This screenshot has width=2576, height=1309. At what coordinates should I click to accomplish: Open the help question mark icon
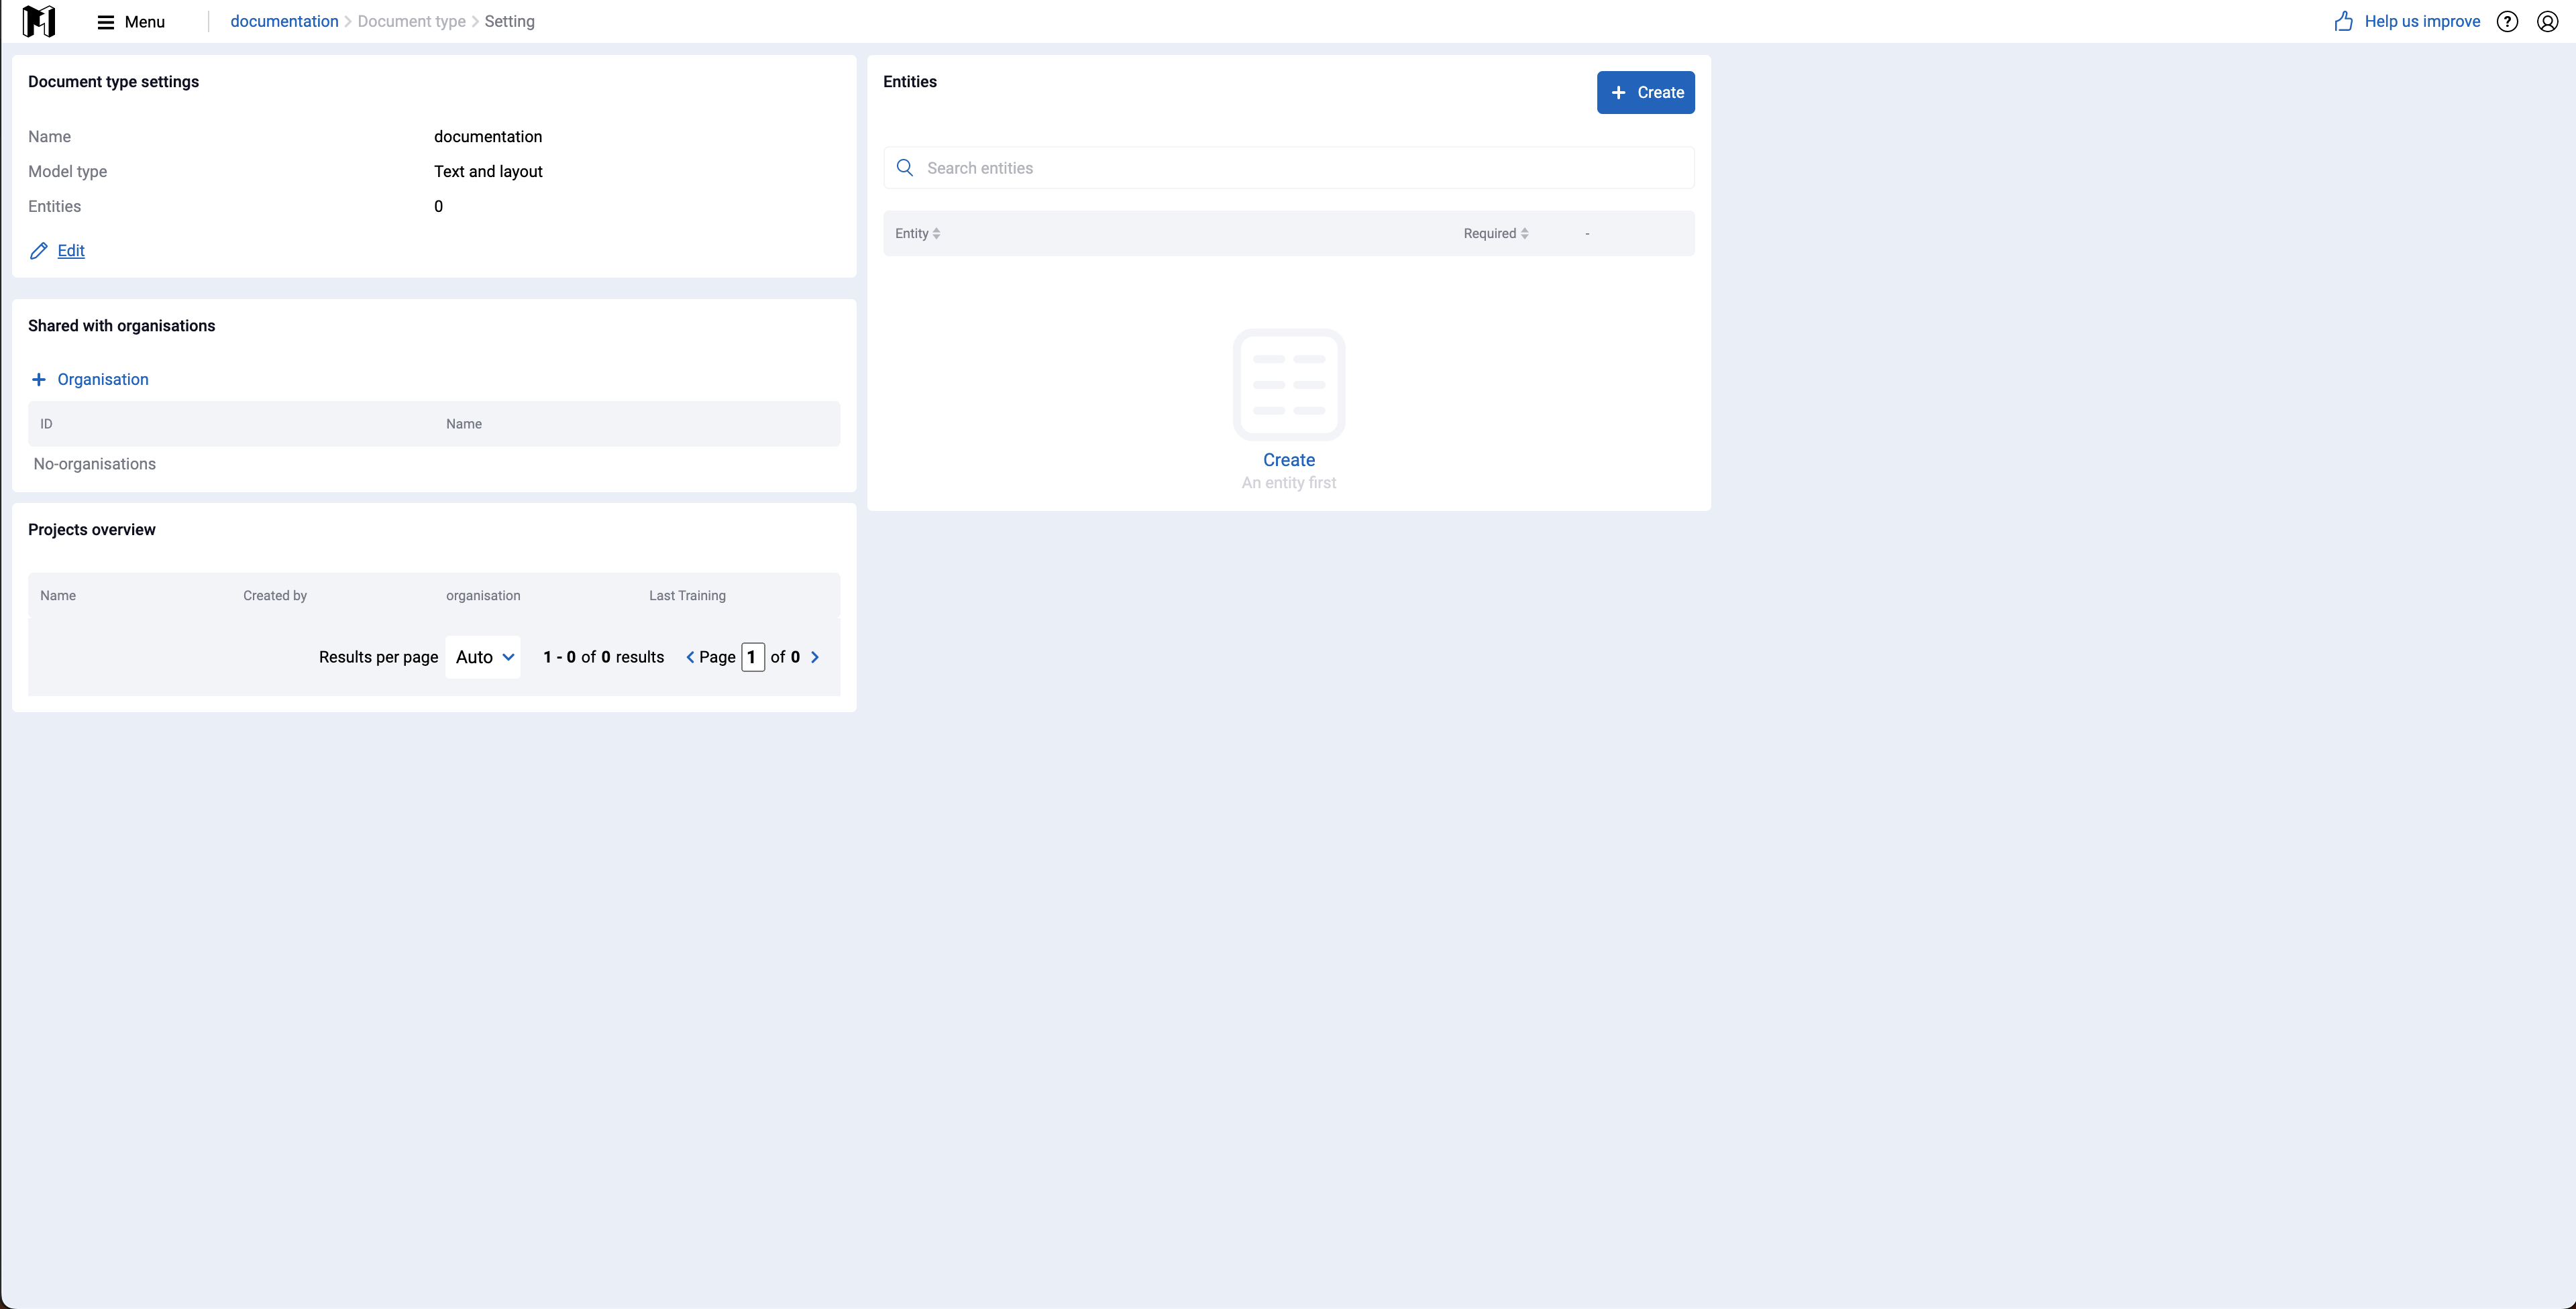2507,21
